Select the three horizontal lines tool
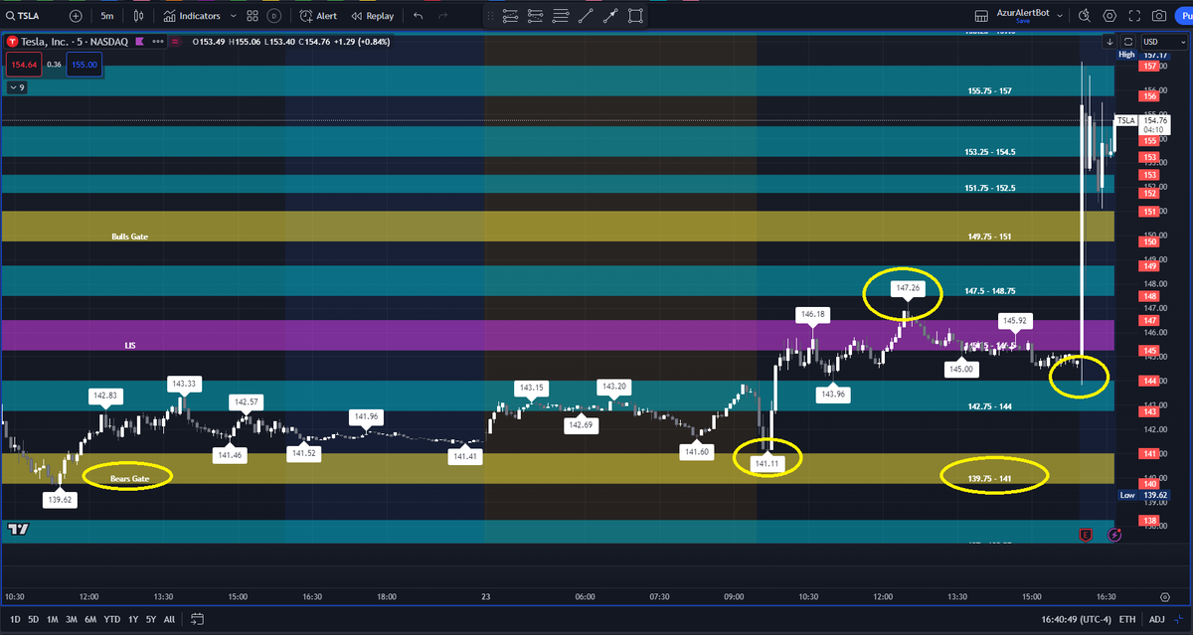1193x635 pixels. pyautogui.click(x=561, y=16)
